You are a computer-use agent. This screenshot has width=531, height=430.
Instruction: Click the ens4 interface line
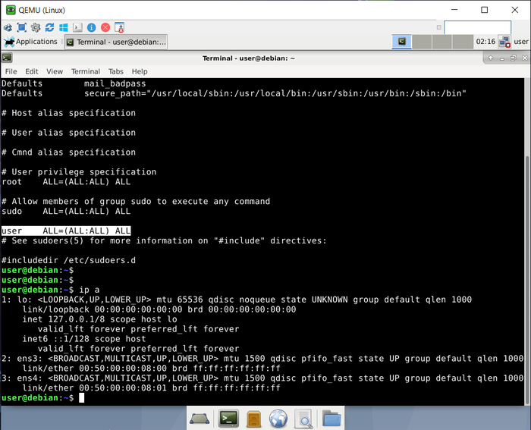pos(262,378)
